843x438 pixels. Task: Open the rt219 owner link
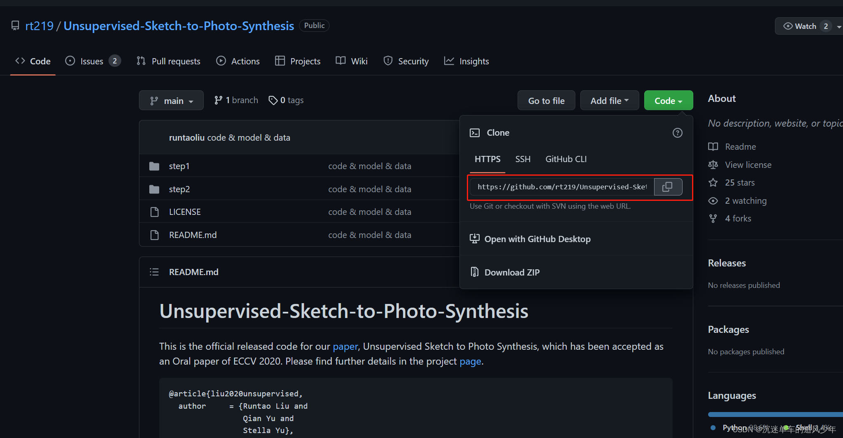(39, 26)
